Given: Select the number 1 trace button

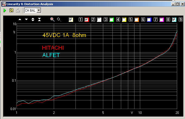Looking at the screenshot, I should tap(80, 19).
